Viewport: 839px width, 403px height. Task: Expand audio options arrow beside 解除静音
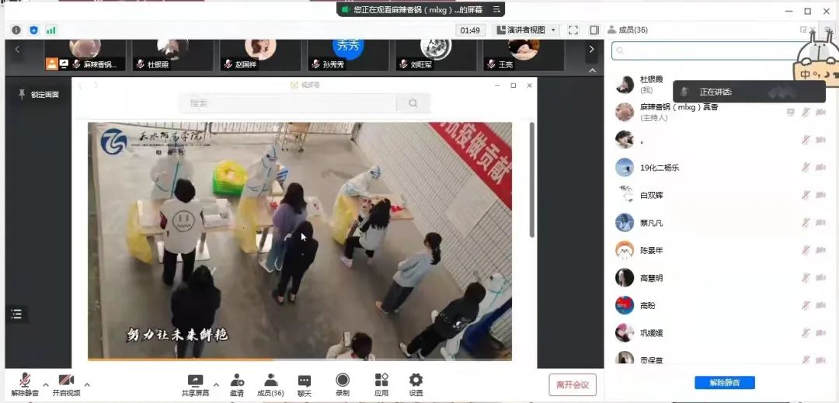click(x=46, y=384)
